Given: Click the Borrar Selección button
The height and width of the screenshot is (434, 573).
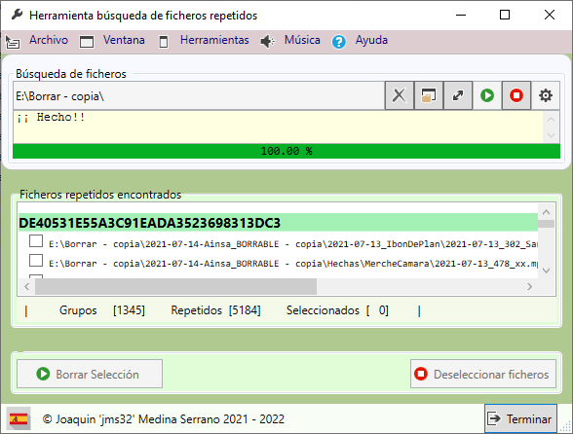Looking at the screenshot, I should coord(90,374).
